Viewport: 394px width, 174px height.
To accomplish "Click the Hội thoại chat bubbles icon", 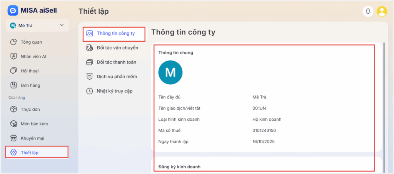I will click(x=13, y=71).
